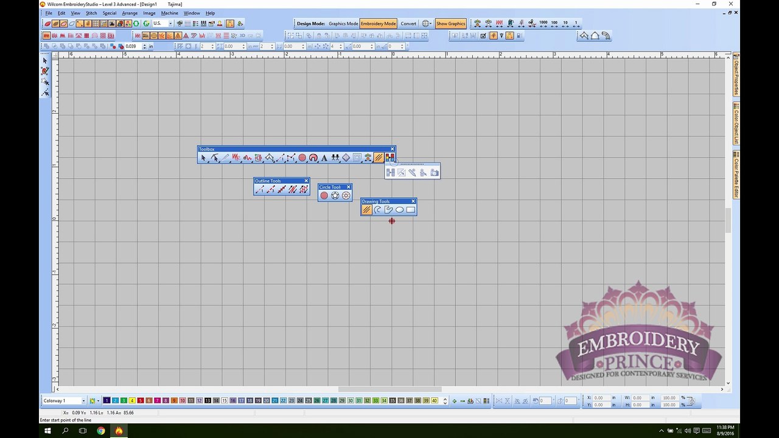Pick color swatch number 5 in palette
Screen dimensions: 779x438
pyautogui.click(x=141, y=401)
